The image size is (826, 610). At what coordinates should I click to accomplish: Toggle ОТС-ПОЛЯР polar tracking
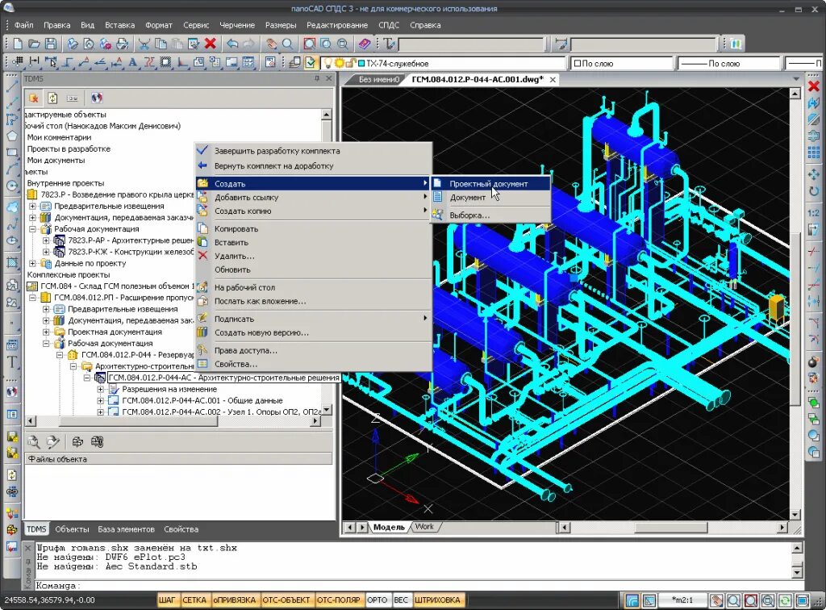(x=338, y=600)
